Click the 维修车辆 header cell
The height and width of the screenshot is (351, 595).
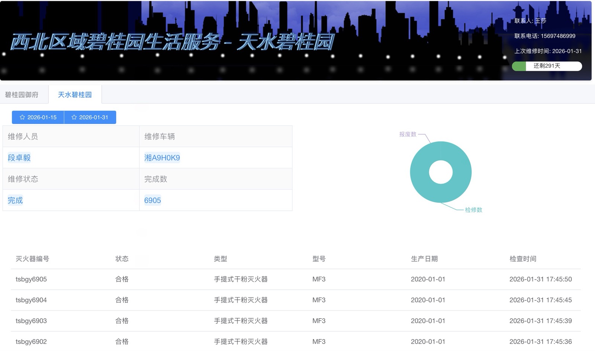pos(216,137)
